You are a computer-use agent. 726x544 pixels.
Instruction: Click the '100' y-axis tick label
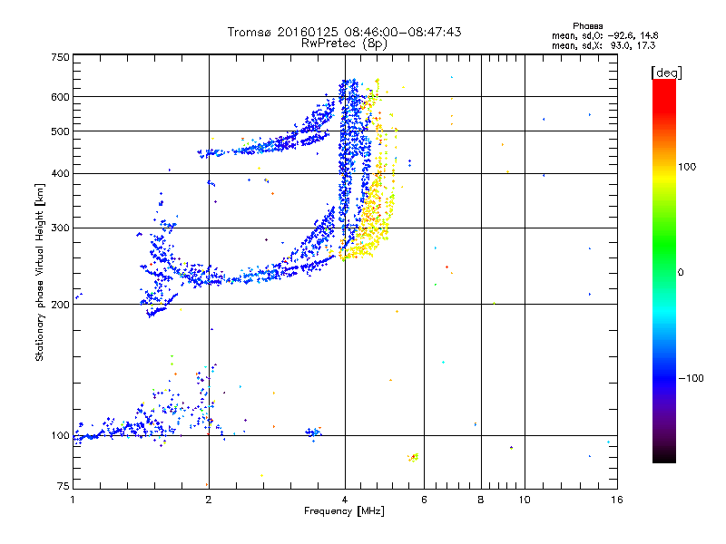[x=60, y=435]
